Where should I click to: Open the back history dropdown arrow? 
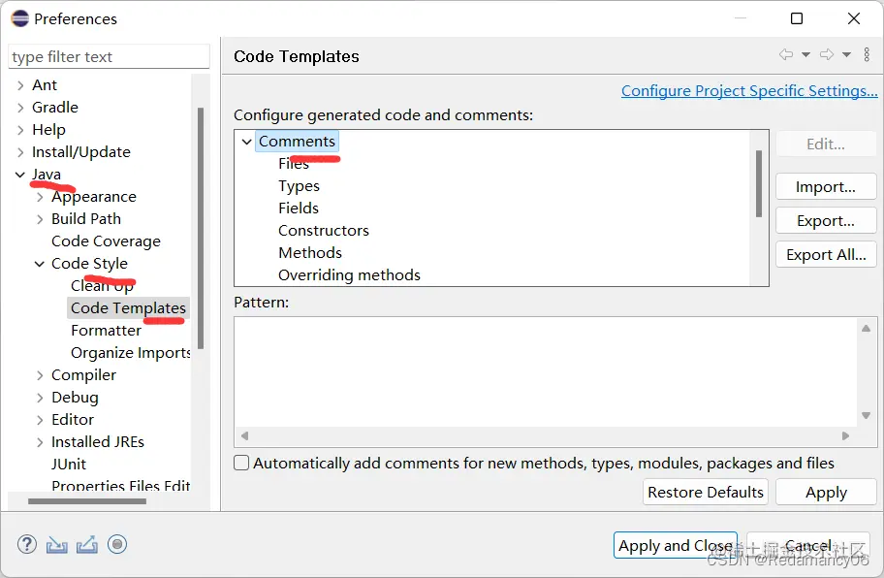pyautogui.click(x=805, y=54)
